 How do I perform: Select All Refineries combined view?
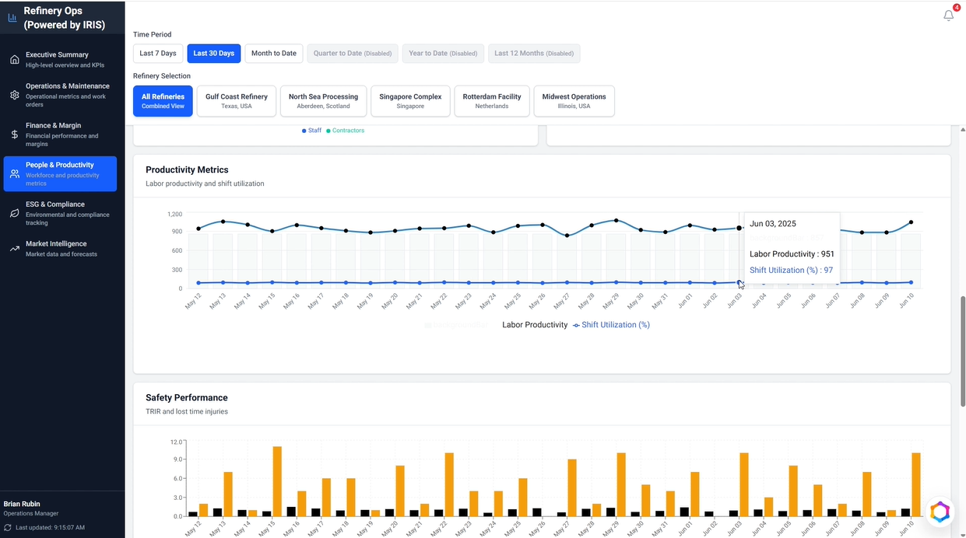pos(163,101)
